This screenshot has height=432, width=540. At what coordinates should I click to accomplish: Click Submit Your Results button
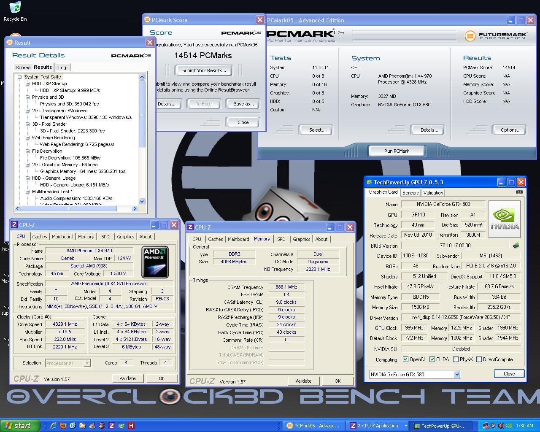click(x=204, y=70)
